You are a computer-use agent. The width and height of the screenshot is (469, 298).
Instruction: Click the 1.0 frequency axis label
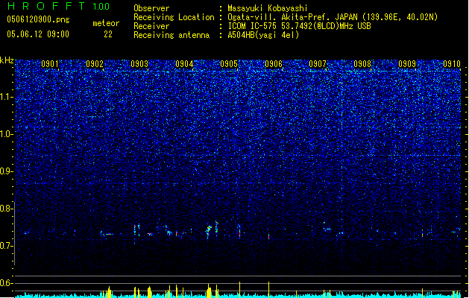pos(6,134)
